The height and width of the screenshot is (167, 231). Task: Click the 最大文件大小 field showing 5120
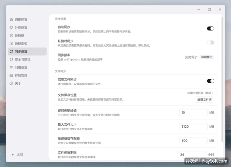click(x=193, y=126)
